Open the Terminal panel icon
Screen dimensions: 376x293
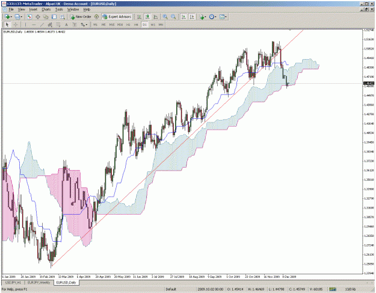[54, 17]
